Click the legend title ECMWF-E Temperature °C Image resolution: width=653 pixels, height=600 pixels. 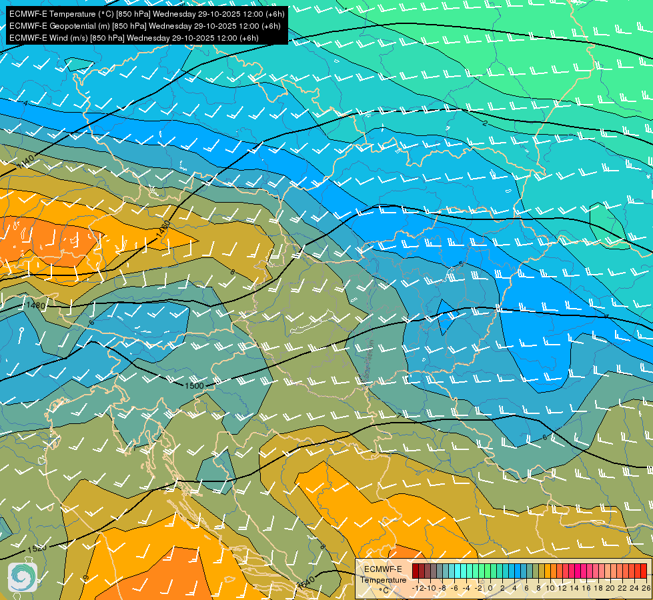click(384, 579)
